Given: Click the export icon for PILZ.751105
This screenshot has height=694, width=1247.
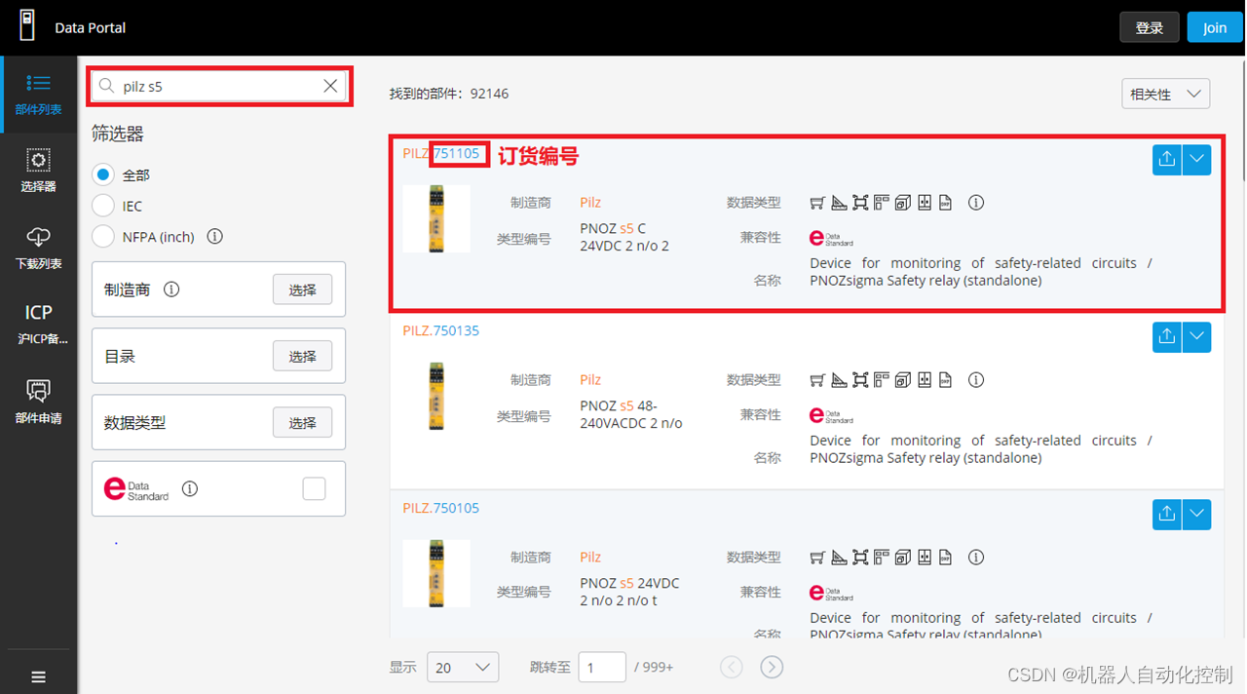Looking at the screenshot, I should point(1166,160).
